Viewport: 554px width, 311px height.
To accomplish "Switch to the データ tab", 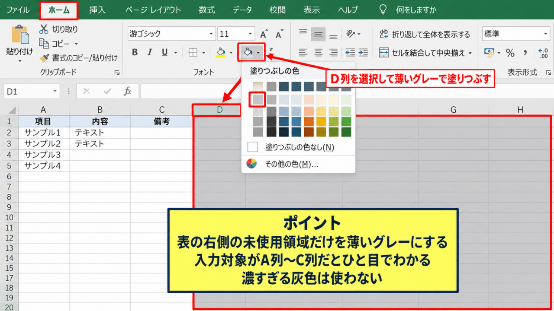I will tap(242, 10).
